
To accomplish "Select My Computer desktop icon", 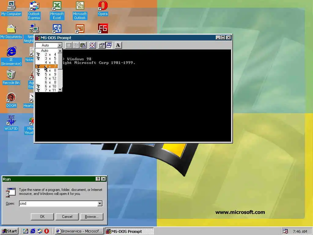I will pos(11,9).
